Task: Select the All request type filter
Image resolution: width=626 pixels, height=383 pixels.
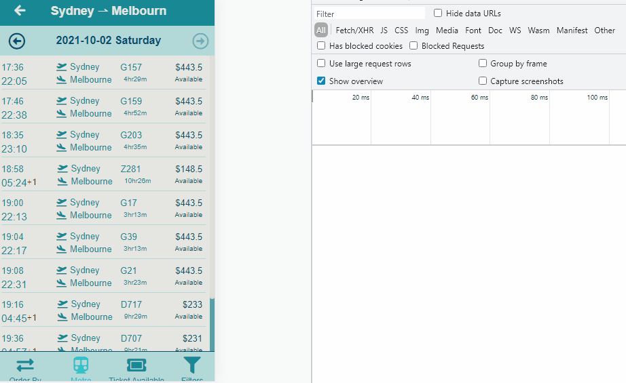Action: pos(321,31)
